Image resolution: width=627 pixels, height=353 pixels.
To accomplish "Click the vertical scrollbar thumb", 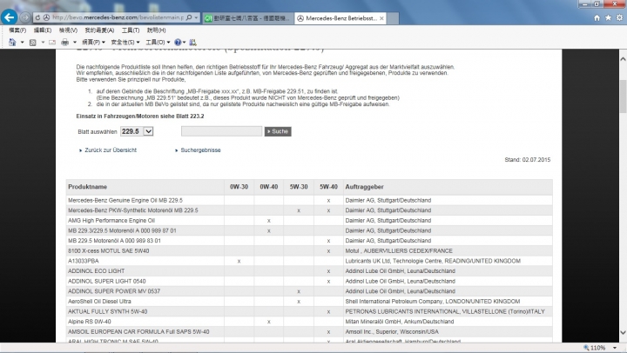I will point(623,96).
